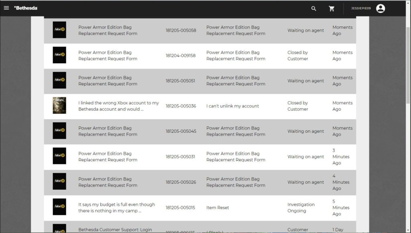The height and width of the screenshot is (233, 411).
Task: Click Fallout thumbnail for ticket 181205-005031
Action: click(59, 156)
